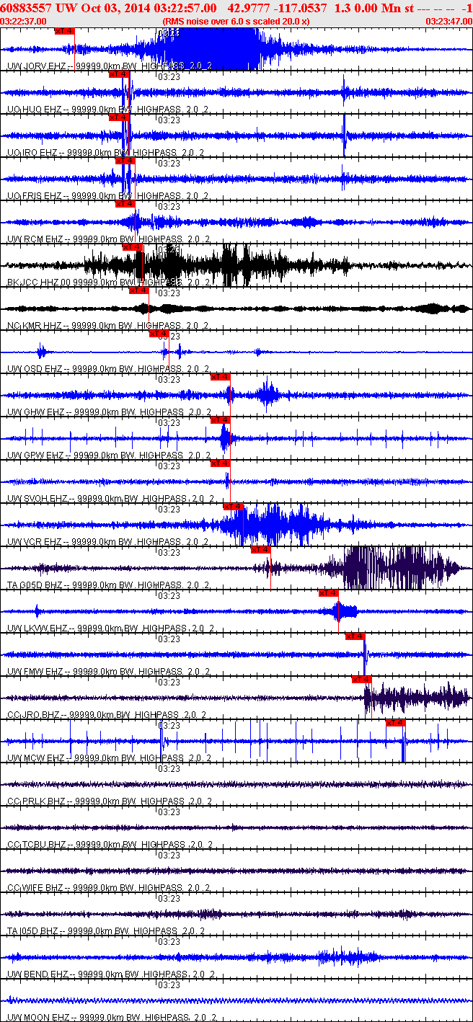
Task: Click the red pick flag on GHW trace
Action: point(221,376)
